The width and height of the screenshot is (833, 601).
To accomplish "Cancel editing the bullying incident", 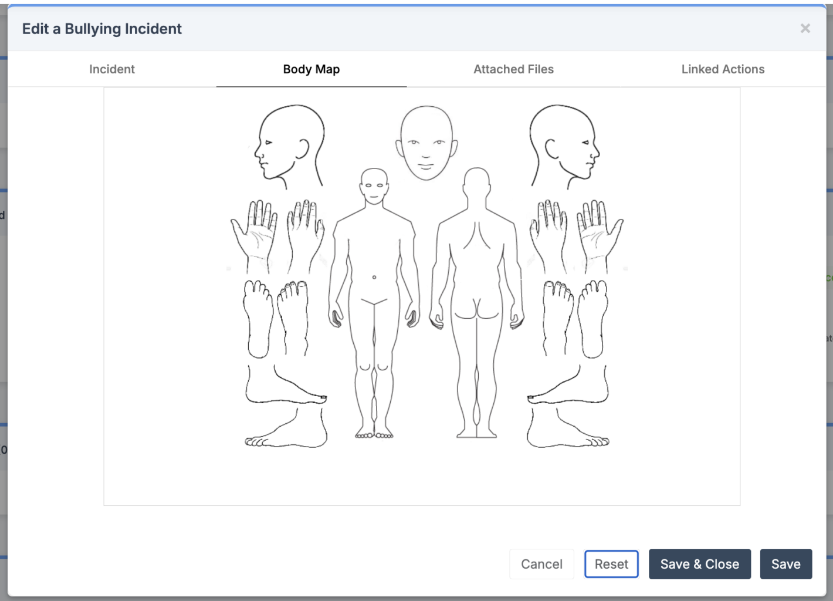I will 541,564.
